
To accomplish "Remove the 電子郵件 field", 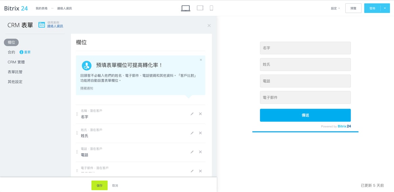I will (200, 171).
